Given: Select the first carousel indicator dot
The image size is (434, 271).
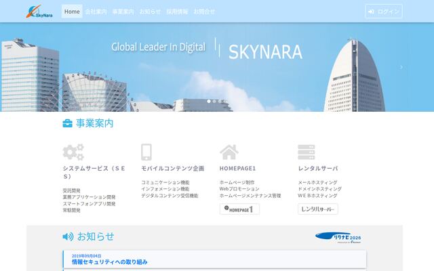Looking at the screenshot, I should [x=209, y=101].
